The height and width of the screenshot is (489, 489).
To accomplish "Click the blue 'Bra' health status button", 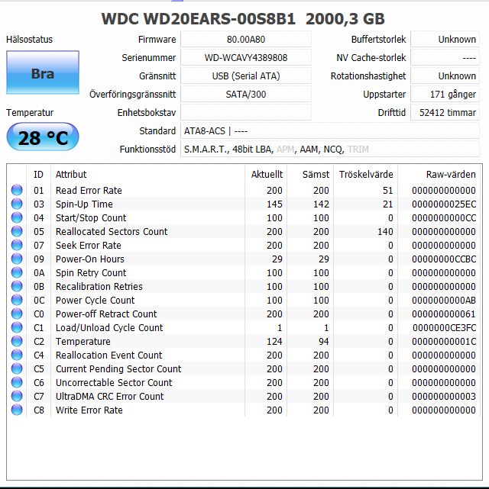I will click(x=43, y=73).
